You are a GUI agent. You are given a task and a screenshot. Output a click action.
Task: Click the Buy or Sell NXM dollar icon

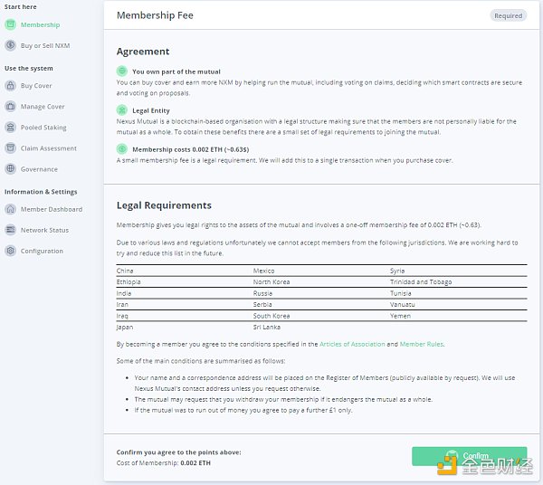pos(10,45)
